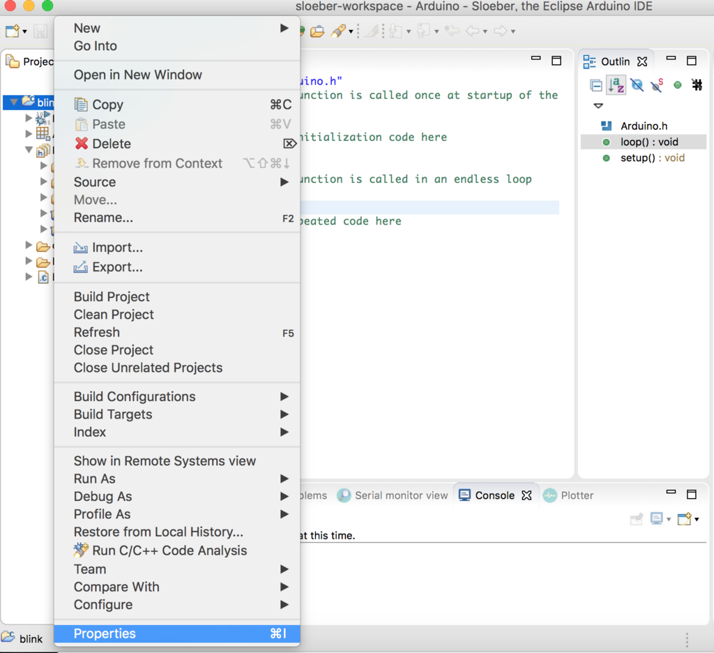This screenshot has height=653, width=714.
Task: Toggle Hide Inactive Elements hash icon
Action: point(697,84)
